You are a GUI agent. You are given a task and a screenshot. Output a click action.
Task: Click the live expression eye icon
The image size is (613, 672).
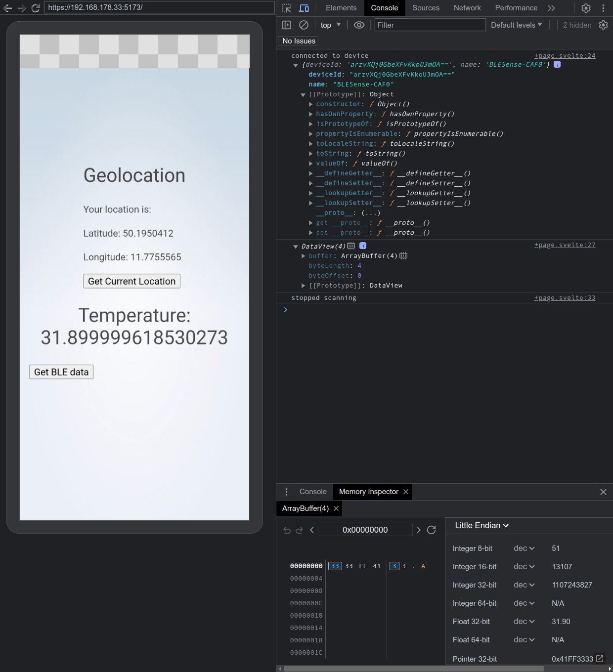(x=359, y=25)
